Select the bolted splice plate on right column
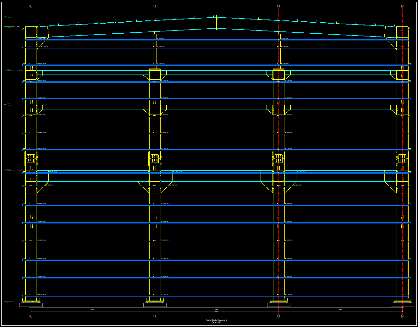418x327 pixels. tap(402, 158)
